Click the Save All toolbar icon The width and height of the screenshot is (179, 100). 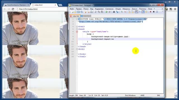tap(82, 12)
